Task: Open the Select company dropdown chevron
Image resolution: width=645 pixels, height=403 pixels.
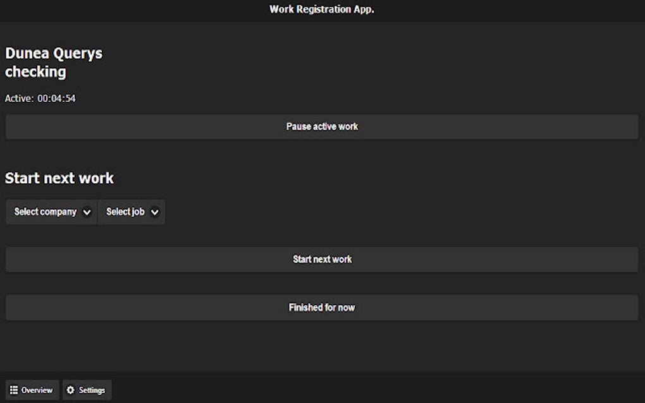Action: pyautogui.click(x=88, y=212)
